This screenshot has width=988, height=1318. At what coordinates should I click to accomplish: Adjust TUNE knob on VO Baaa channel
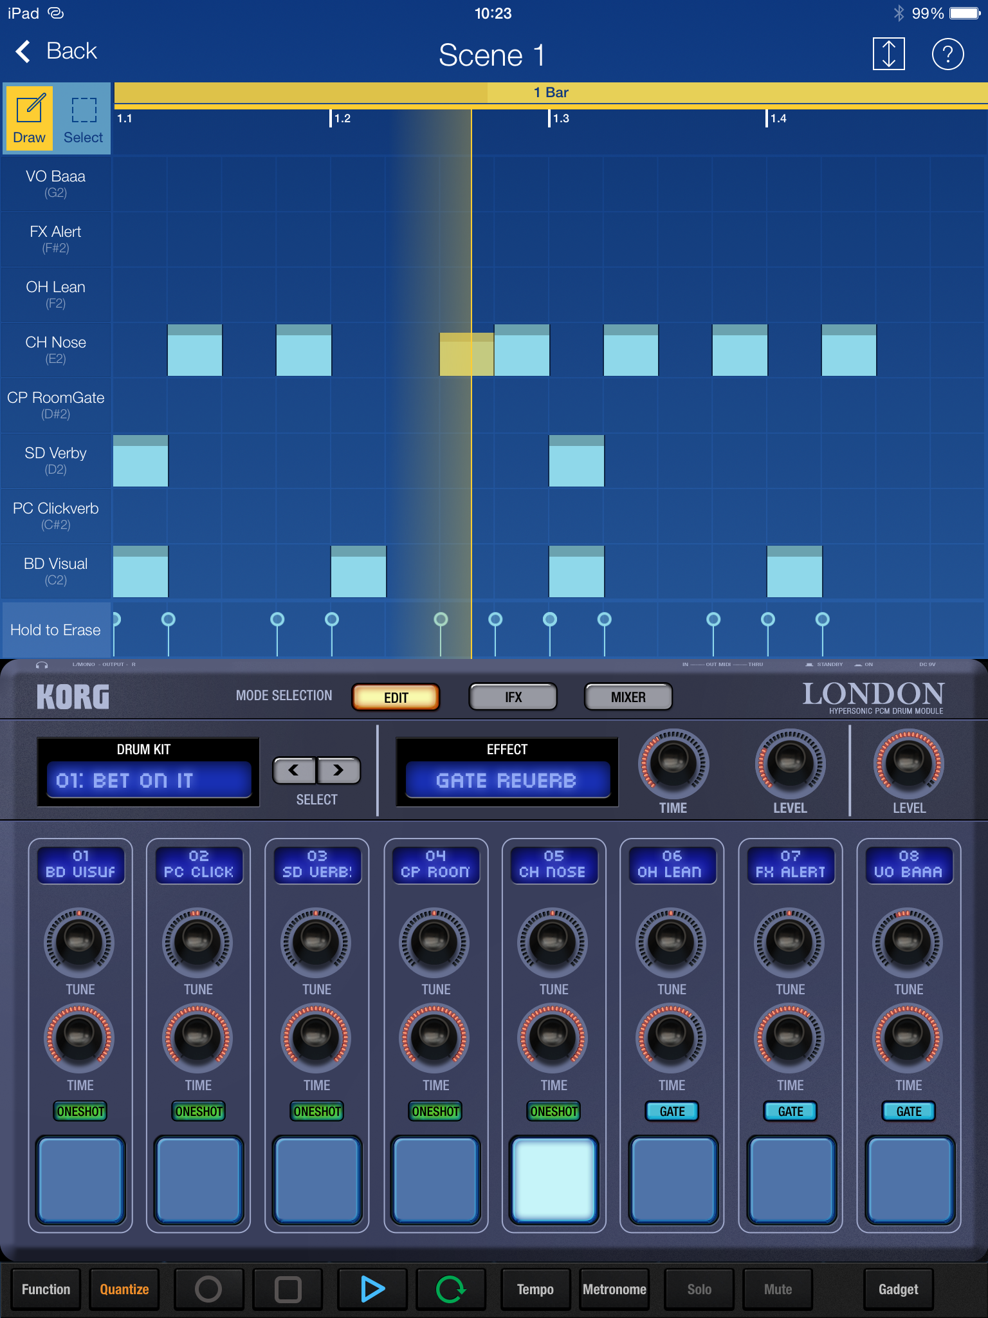pyautogui.click(x=908, y=943)
